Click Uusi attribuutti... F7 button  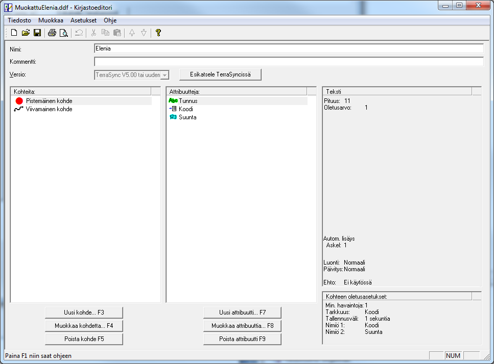coord(242,313)
